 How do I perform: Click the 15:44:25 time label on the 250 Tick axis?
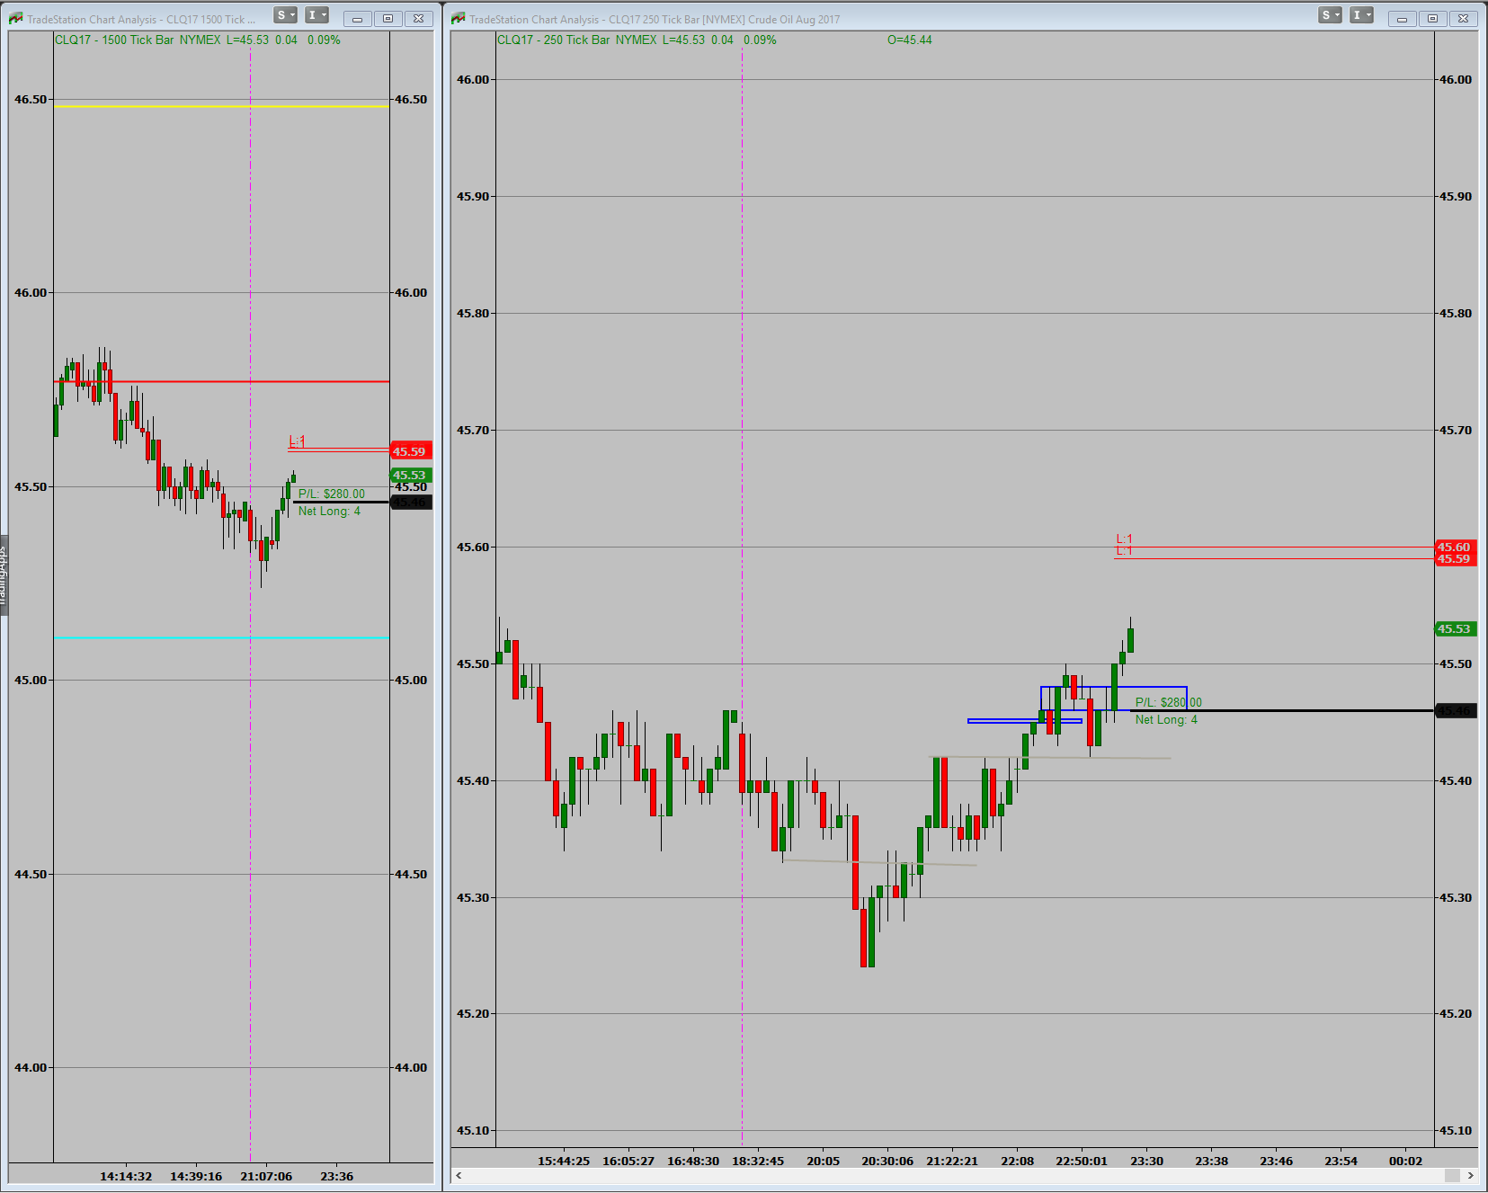564,1161
